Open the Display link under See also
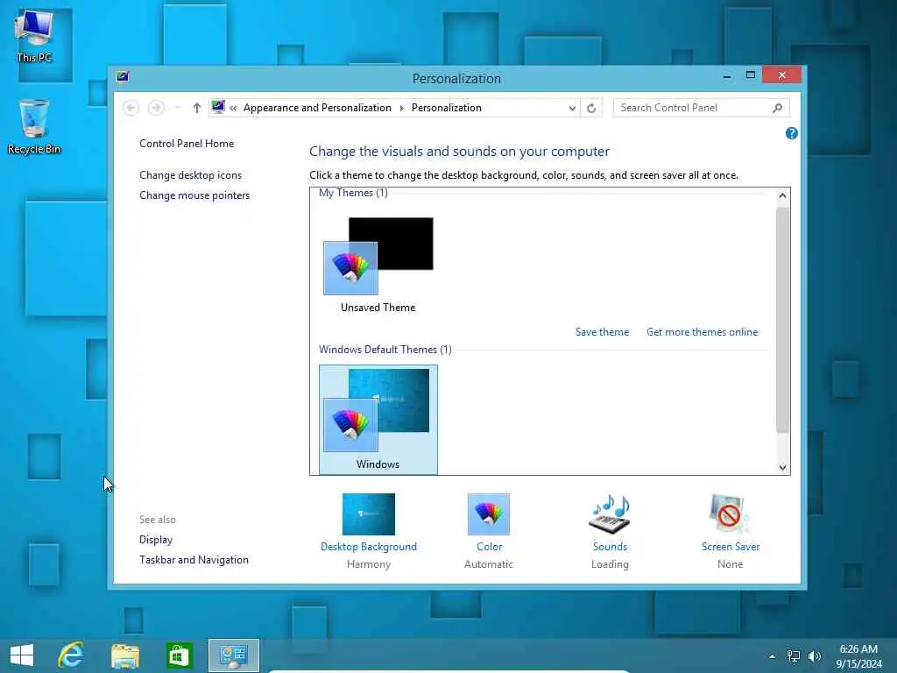This screenshot has width=897, height=673. (x=156, y=540)
